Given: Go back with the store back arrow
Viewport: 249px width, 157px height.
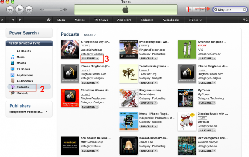Looking at the screenshot, I should 13,20.
